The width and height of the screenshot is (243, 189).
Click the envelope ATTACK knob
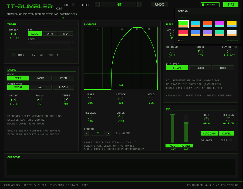point(121,99)
